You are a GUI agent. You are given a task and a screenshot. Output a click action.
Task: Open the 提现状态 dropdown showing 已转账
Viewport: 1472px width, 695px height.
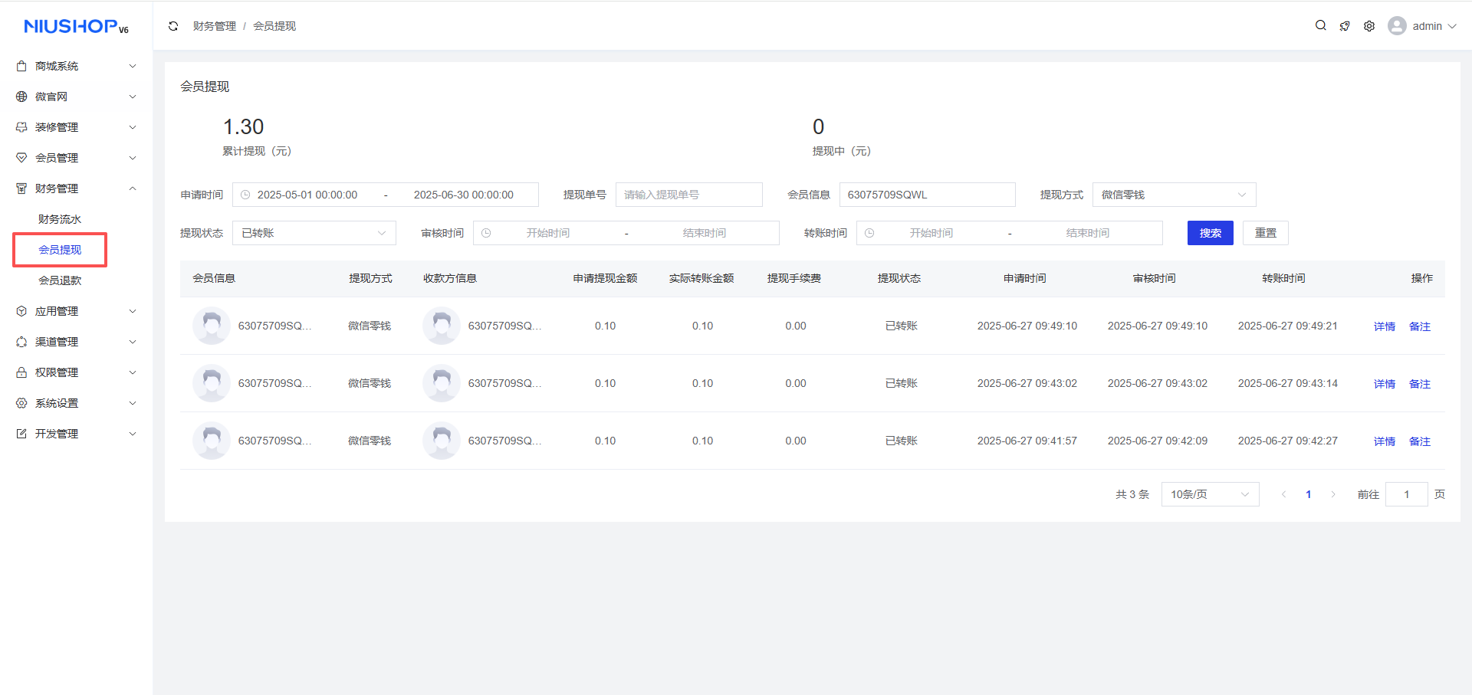[x=314, y=233]
